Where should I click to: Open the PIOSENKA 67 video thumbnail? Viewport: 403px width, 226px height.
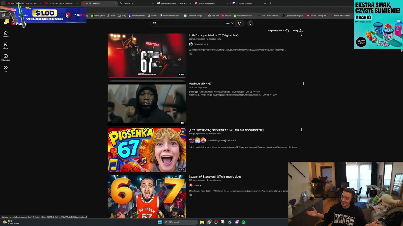pos(147,150)
